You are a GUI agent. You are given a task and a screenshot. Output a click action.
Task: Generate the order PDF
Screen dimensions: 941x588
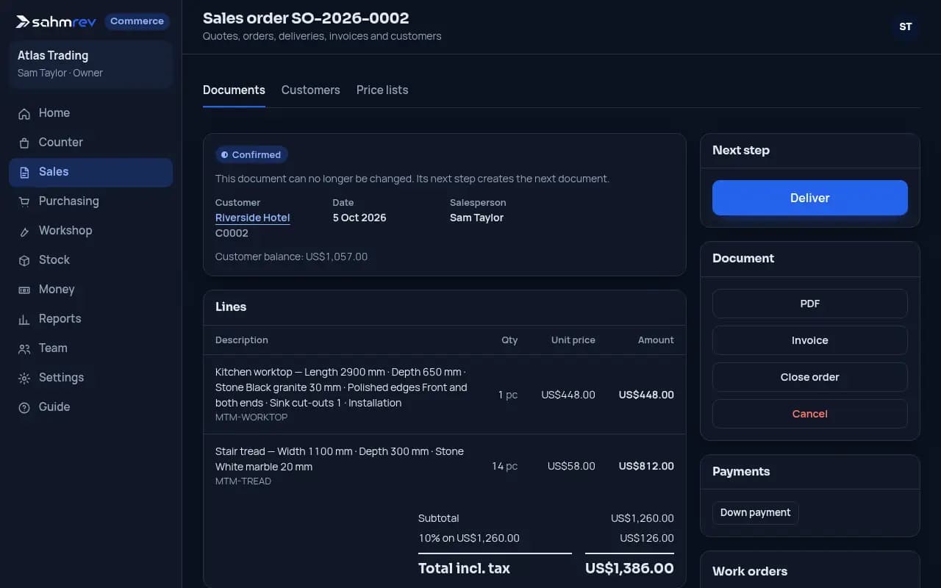[809, 304]
